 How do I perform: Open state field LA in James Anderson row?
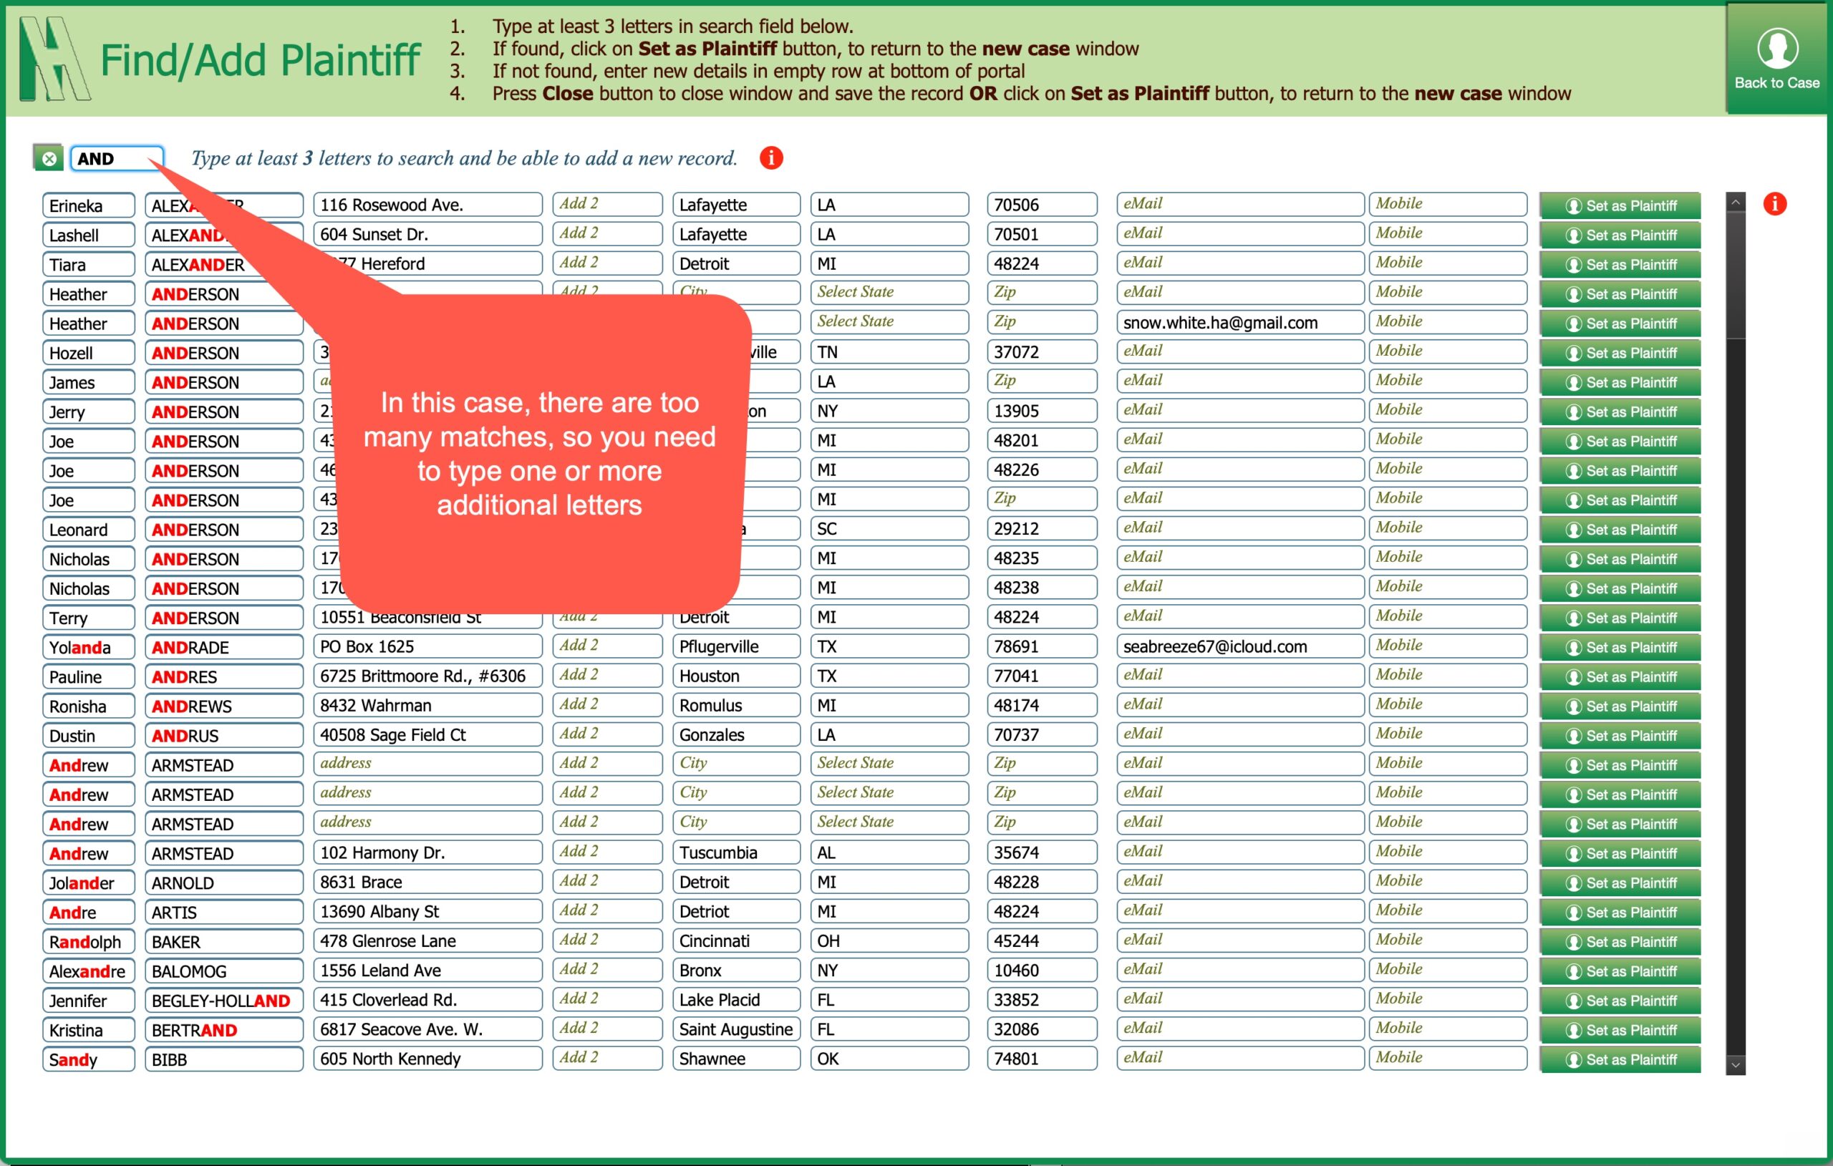[889, 381]
